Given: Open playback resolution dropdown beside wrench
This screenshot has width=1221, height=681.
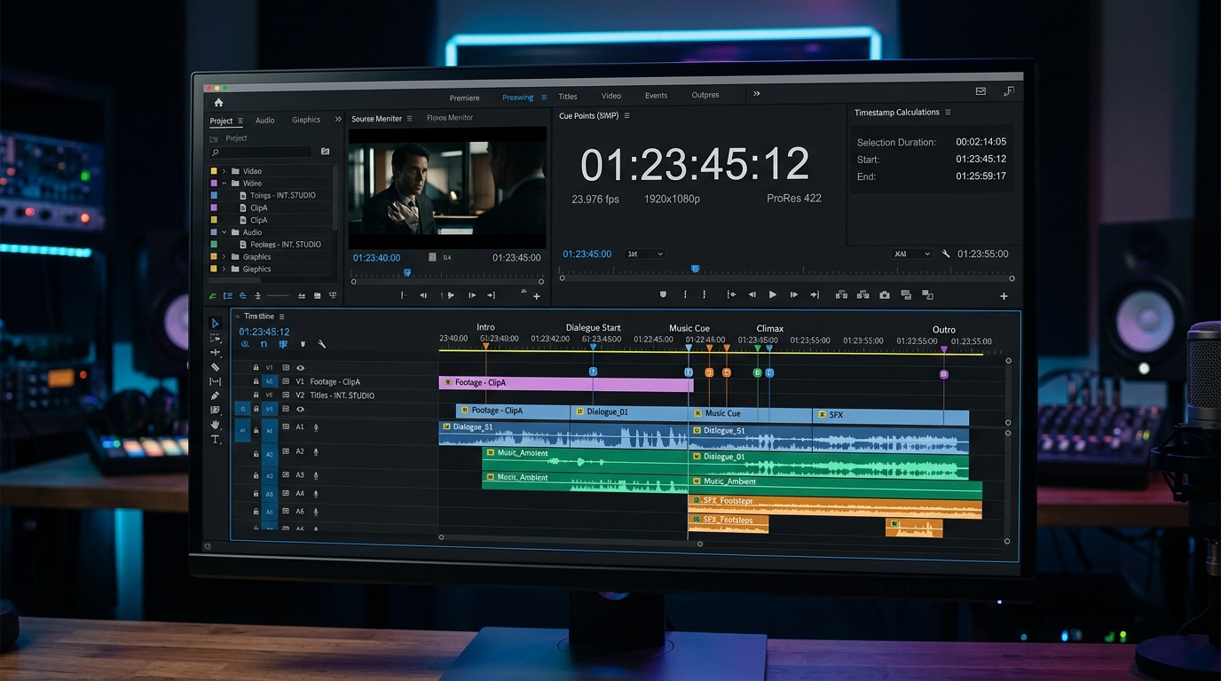Looking at the screenshot, I should tap(912, 254).
